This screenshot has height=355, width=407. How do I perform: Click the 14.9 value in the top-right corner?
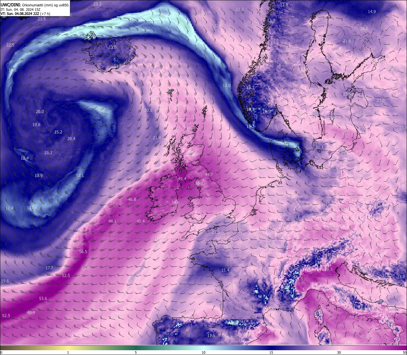pyautogui.click(x=372, y=12)
